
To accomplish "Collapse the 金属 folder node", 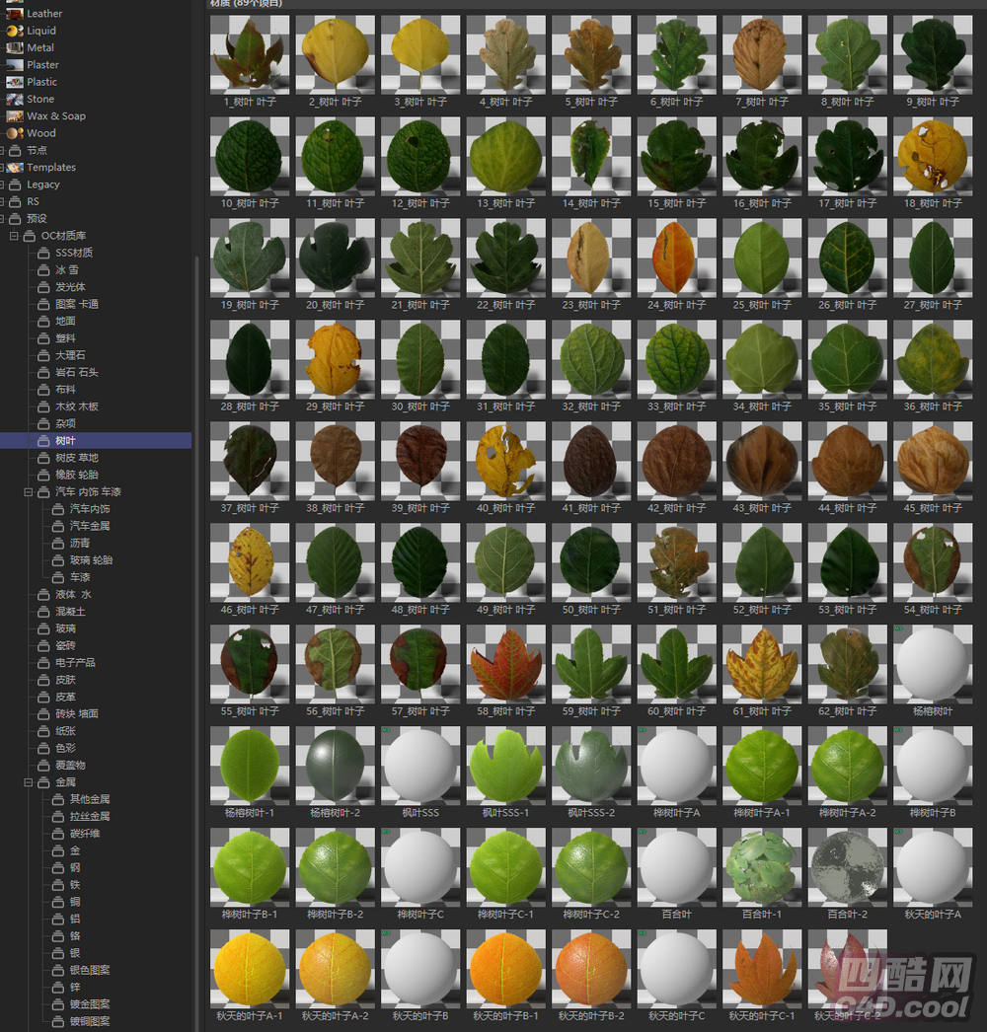I will [x=28, y=782].
